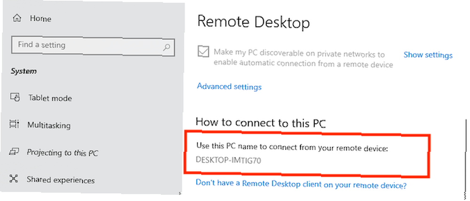The width and height of the screenshot is (470, 201).
Task: Click the magnifier icon in search box
Action: point(167,47)
